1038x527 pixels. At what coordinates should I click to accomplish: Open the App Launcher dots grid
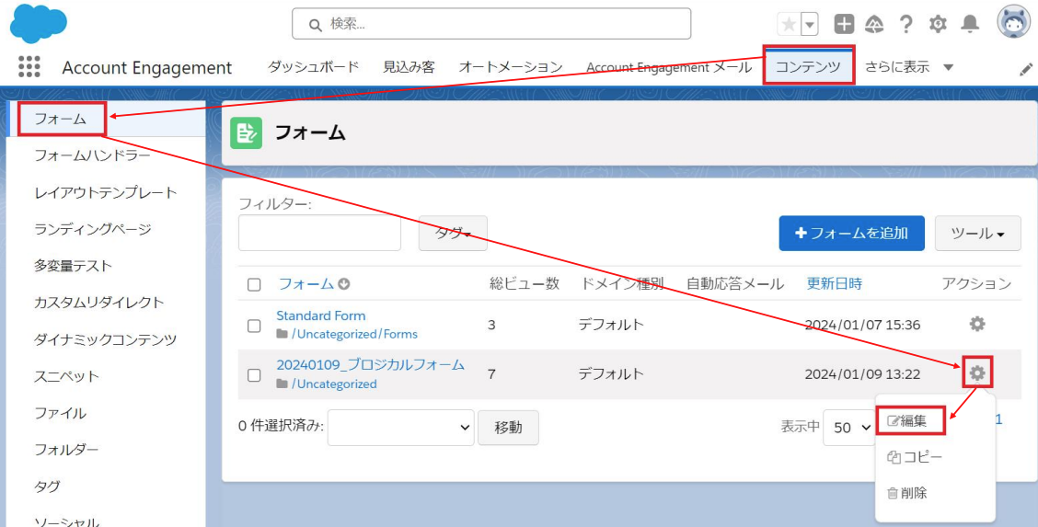(29, 66)
